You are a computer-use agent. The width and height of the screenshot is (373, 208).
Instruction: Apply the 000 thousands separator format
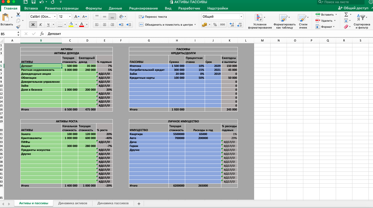pyautogui.click(x=222, y=25)
